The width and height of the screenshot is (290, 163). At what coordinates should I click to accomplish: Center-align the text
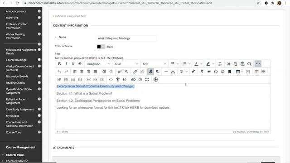pos(82,72)
